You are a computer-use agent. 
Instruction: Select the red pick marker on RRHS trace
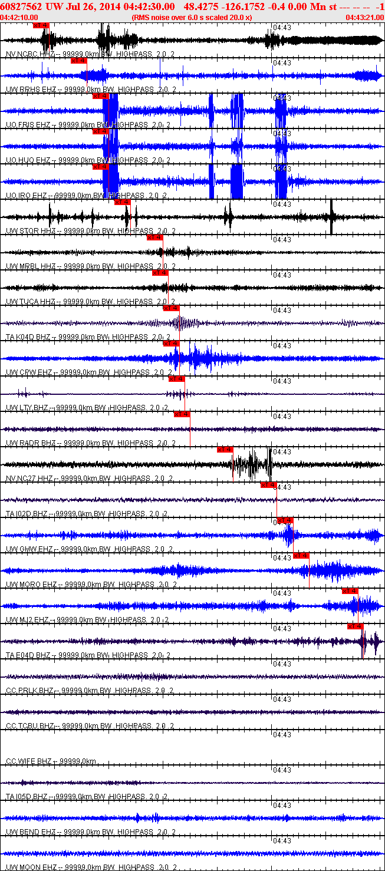[78, 61]
